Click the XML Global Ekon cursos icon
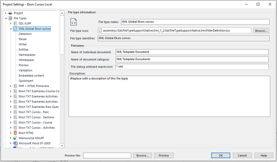Screen dimensions: 277x162 16,29
